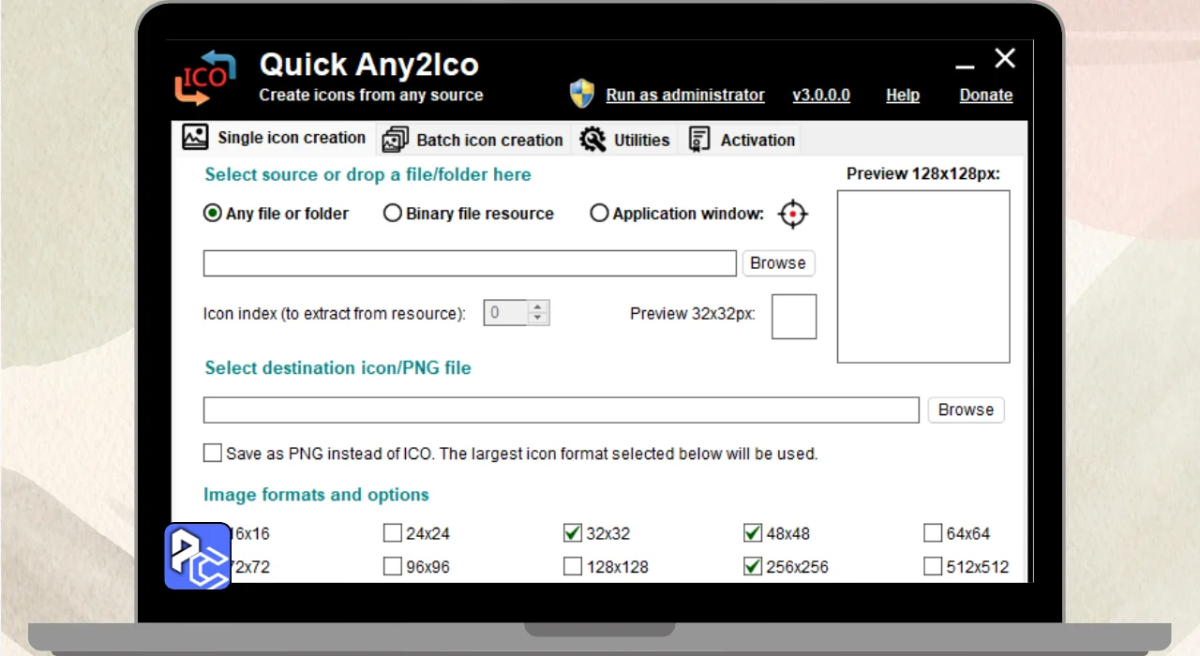Click the destination icon path field
The width and height of the screenshot is (1200, 656).
click(562, 410)
